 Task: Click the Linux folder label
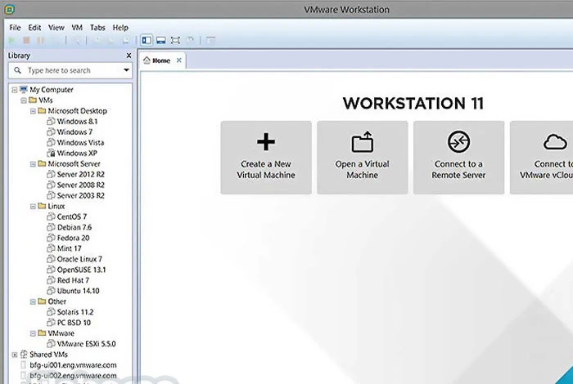56,207
